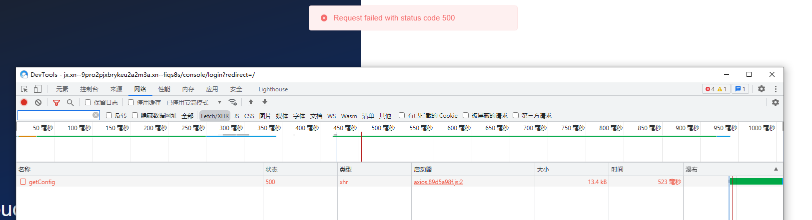Filter requests by WS type

pos(332,116)
